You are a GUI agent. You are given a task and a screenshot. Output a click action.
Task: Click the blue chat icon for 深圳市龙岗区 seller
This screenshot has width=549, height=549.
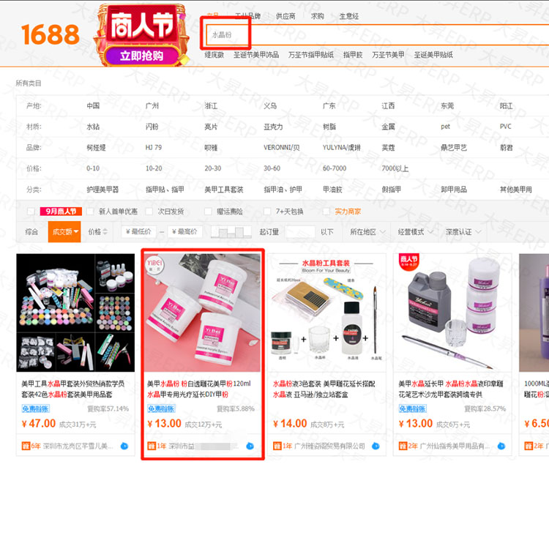pyautogui.click(x=124, y=446)
